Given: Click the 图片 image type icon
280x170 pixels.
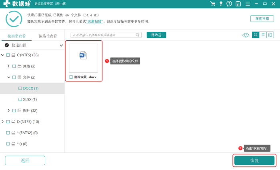Looking at the screenshot, I should [20, 111].
